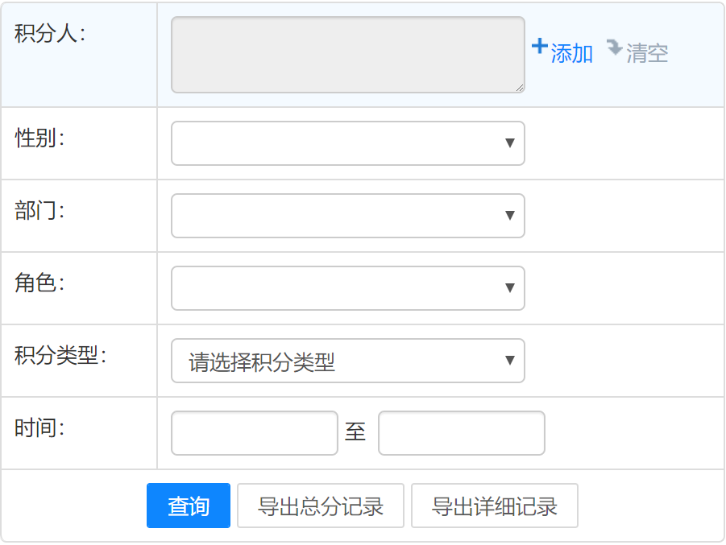The image size is (726, 545).
Task: Click the blue plus icon beside 添加
Action: [539, 47]
